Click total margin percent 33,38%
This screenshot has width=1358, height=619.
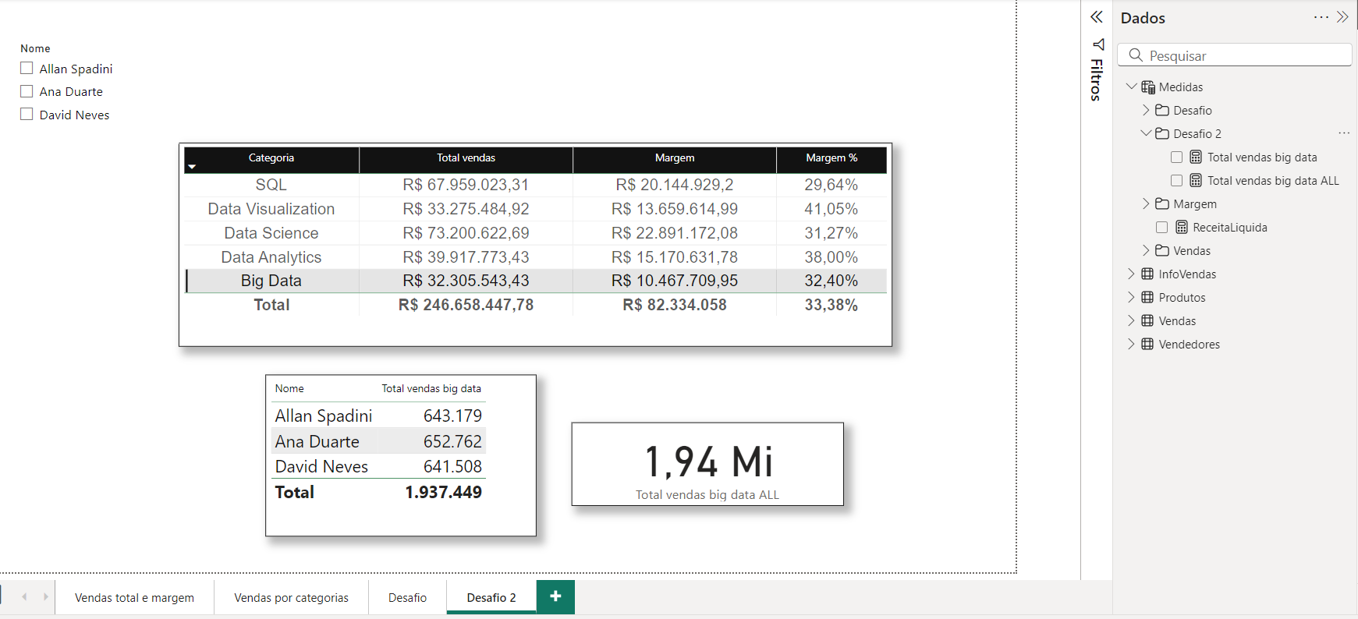[831, 305]
